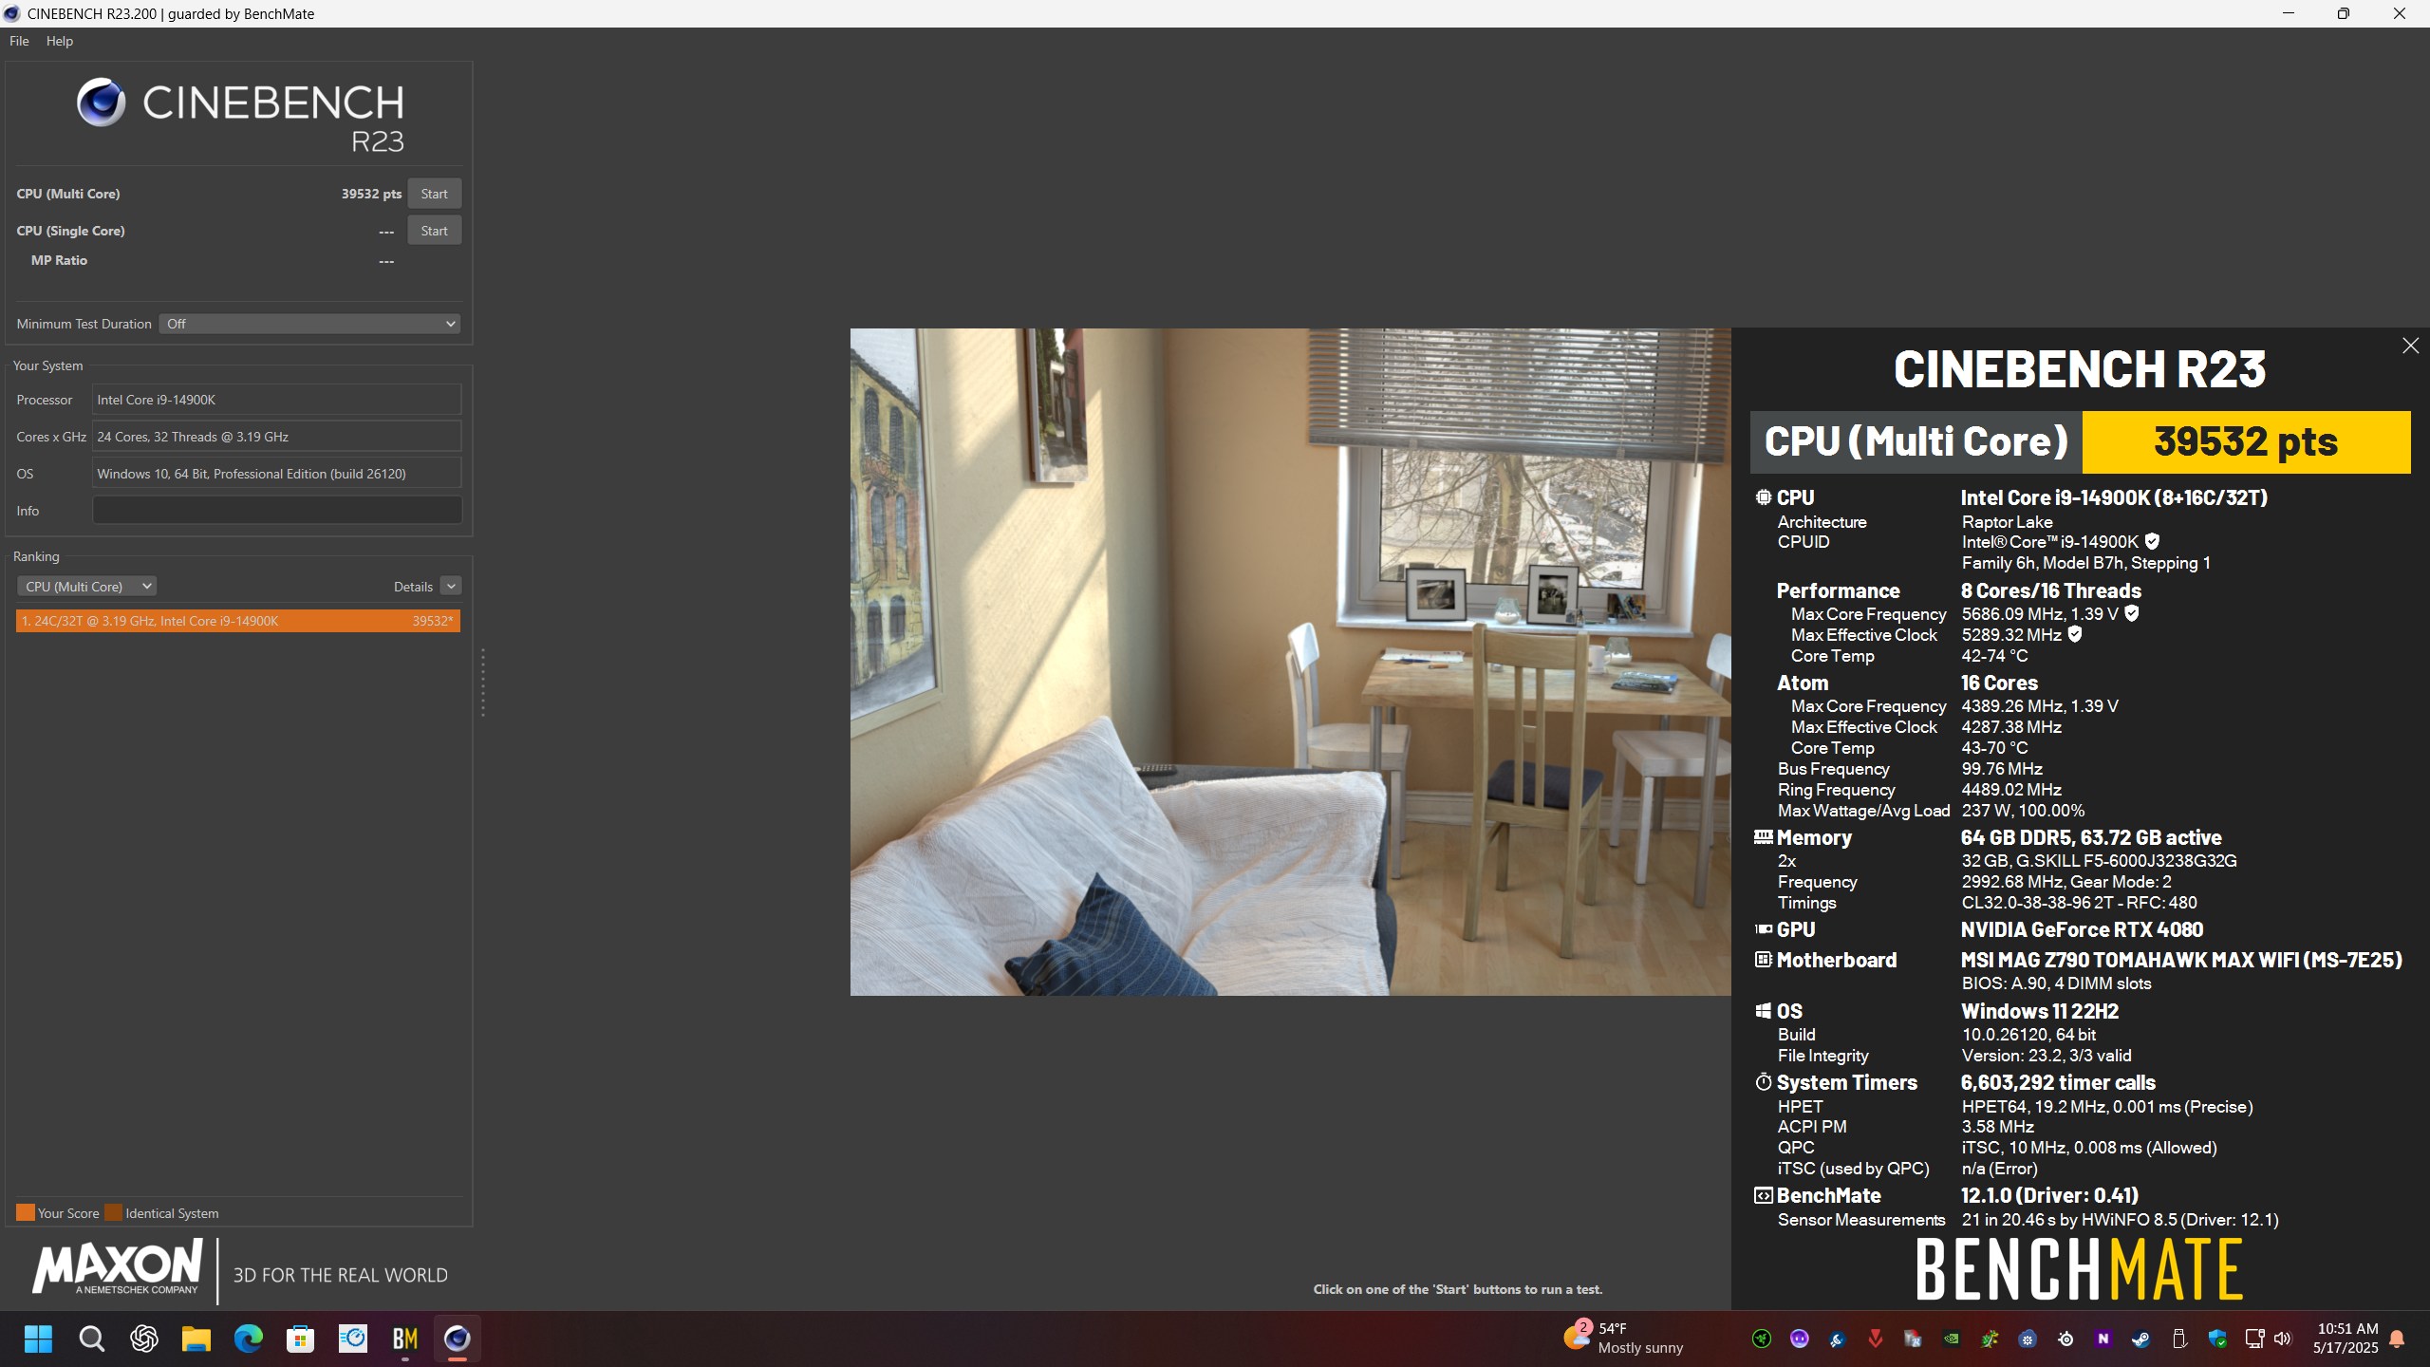Open Microsoft Edge from the taskbar
2430x1367 pixels.
tap(248, 1339)
